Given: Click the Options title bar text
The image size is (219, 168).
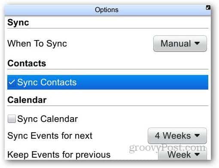Looking at the screenshot, I should [x=106, y=10].
